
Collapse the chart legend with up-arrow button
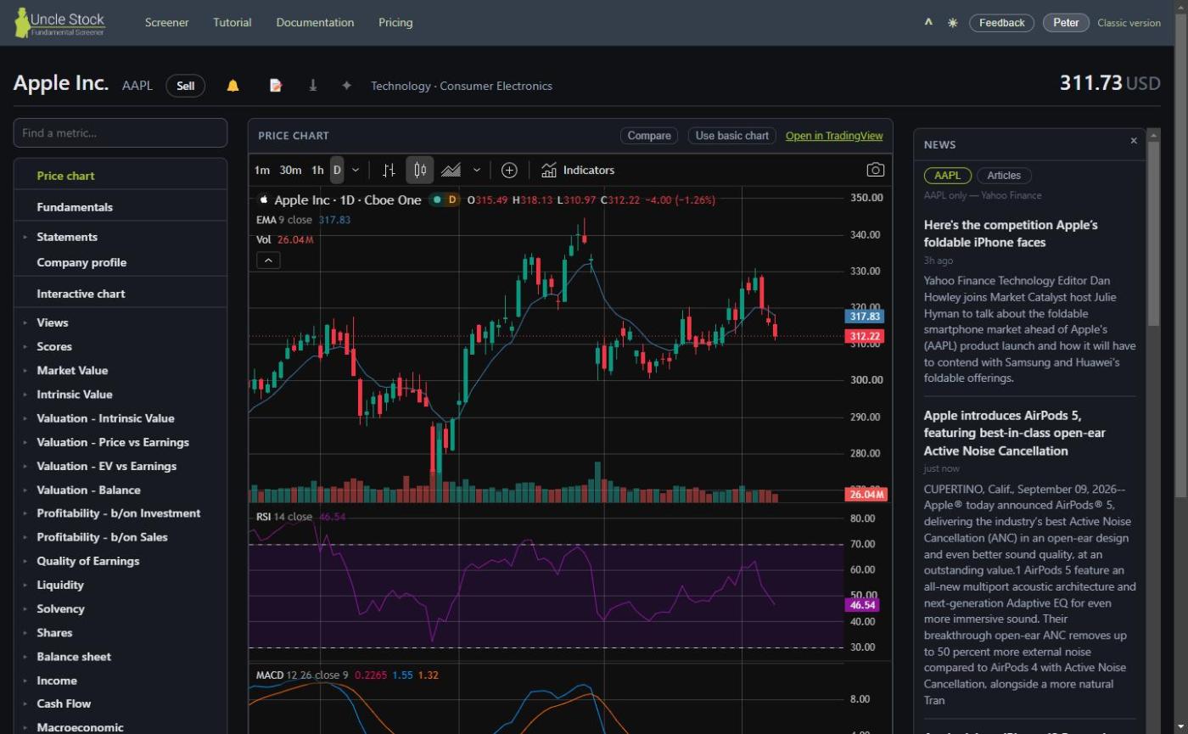click(x=268, y=261)
